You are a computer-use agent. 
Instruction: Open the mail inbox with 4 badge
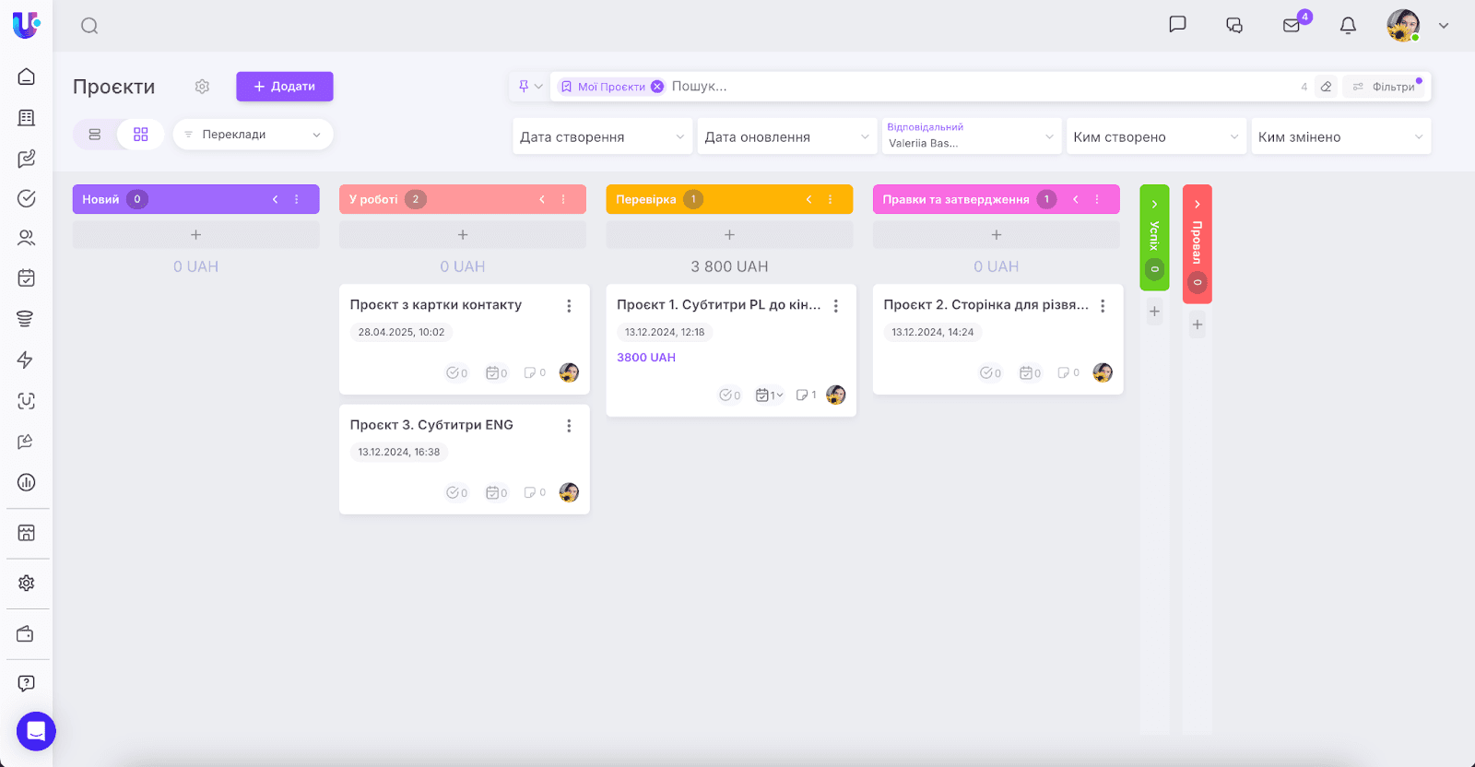pos(1292,25)
